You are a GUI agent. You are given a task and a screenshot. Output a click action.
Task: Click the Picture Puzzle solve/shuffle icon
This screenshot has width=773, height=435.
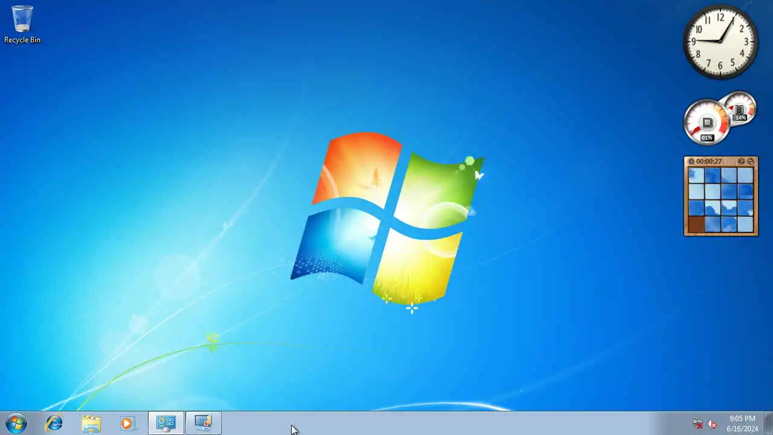[751, 161]
